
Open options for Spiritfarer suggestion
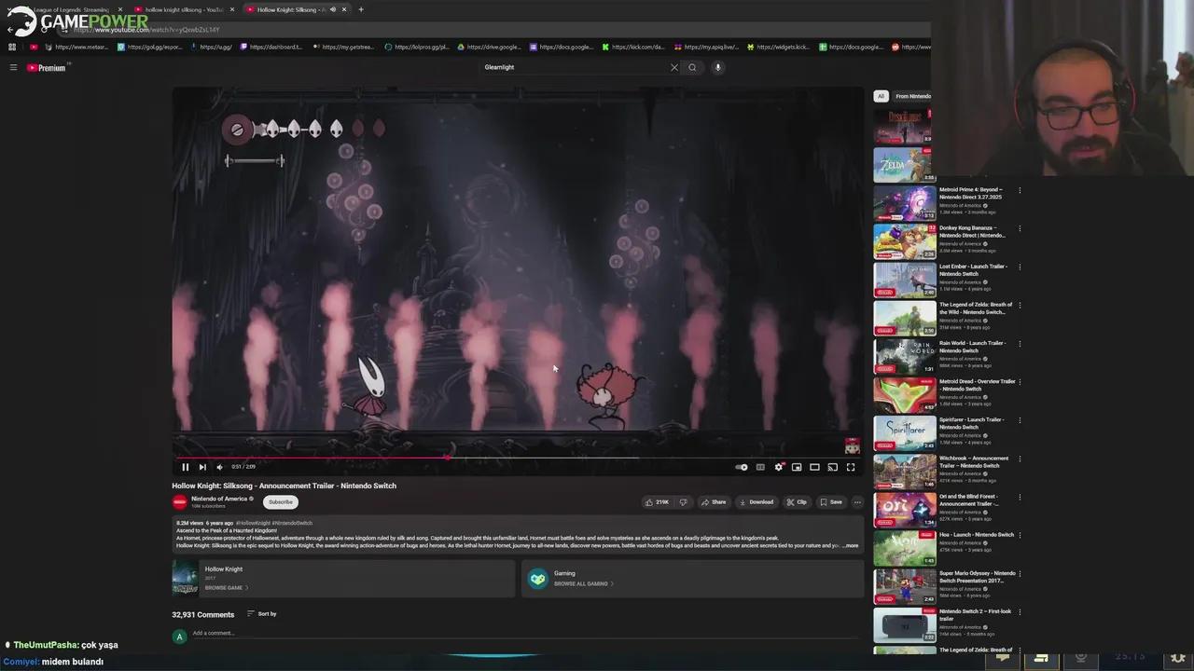(x=1020, y=420)
